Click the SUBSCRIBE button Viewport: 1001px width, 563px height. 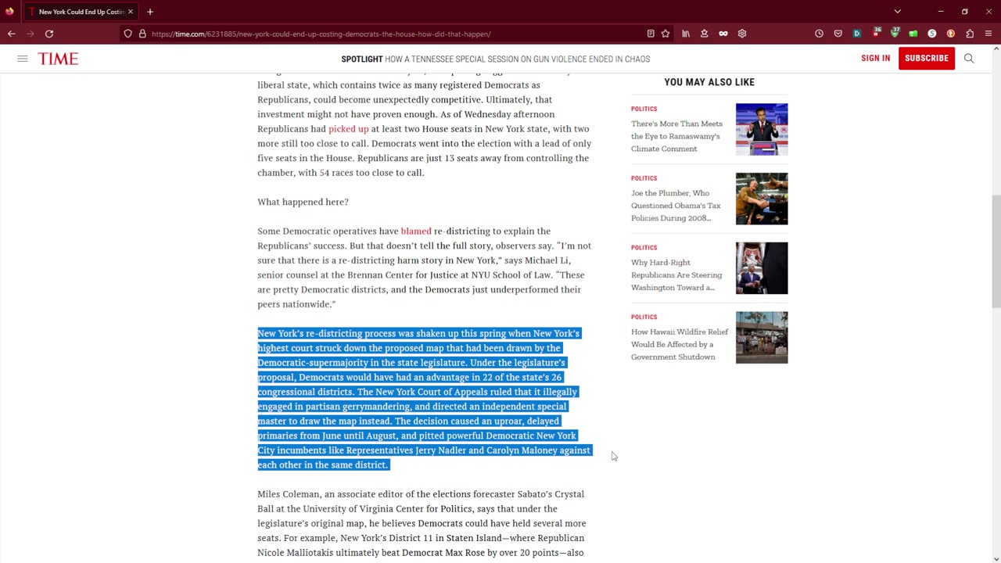[927, 58]
